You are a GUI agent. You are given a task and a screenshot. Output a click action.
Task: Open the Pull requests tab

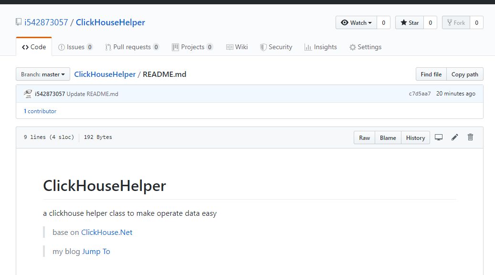(x=132, y=47)
